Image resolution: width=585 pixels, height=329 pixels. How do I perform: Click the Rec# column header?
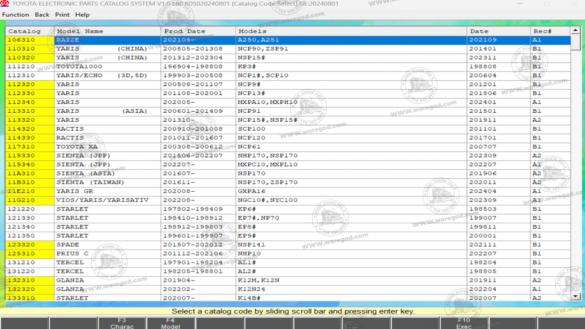(542, 31)
